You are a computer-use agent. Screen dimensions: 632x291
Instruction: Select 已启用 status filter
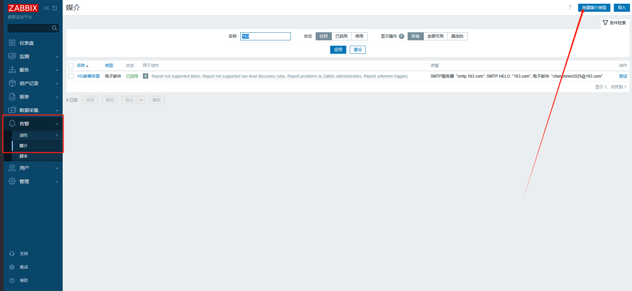tap(342, 36)
